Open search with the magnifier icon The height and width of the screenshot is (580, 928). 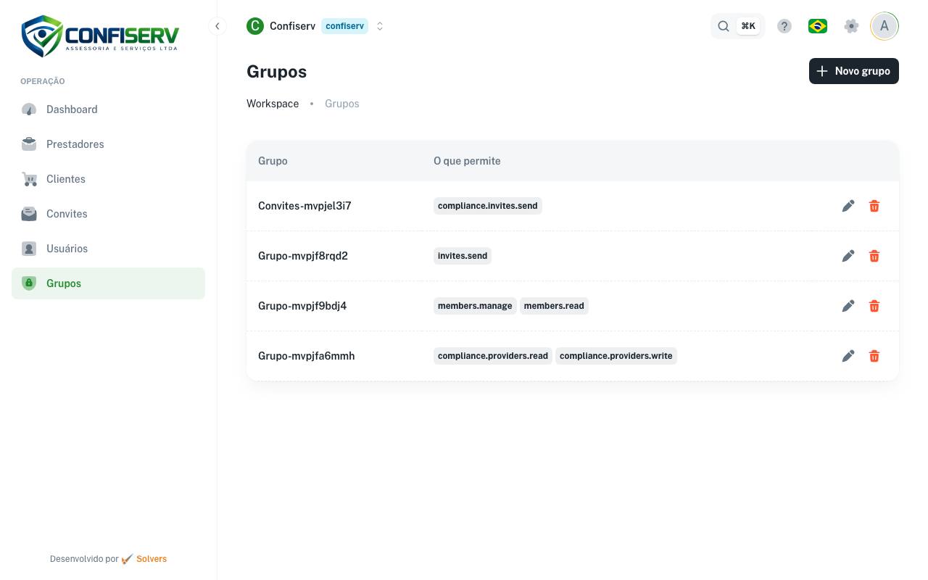pyautogui.click(x=724, y=26)
